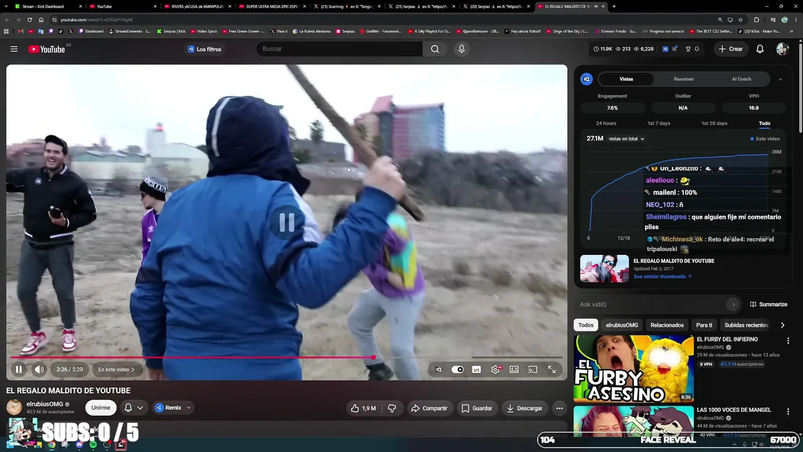Select the 'Para ti' filter chip
803x452 pixels.
[704, 325]
